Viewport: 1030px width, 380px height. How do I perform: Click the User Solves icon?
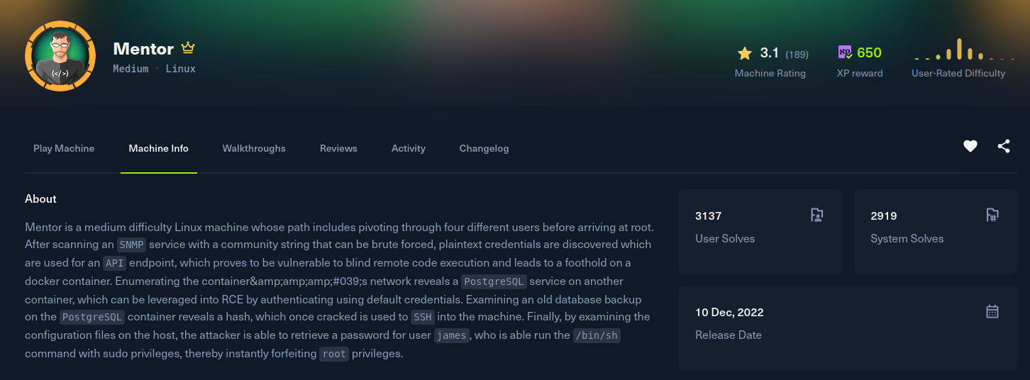click(x=817, y=215)
